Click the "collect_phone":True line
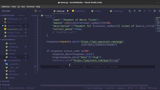The image size is (160, 90). [67, 29]
